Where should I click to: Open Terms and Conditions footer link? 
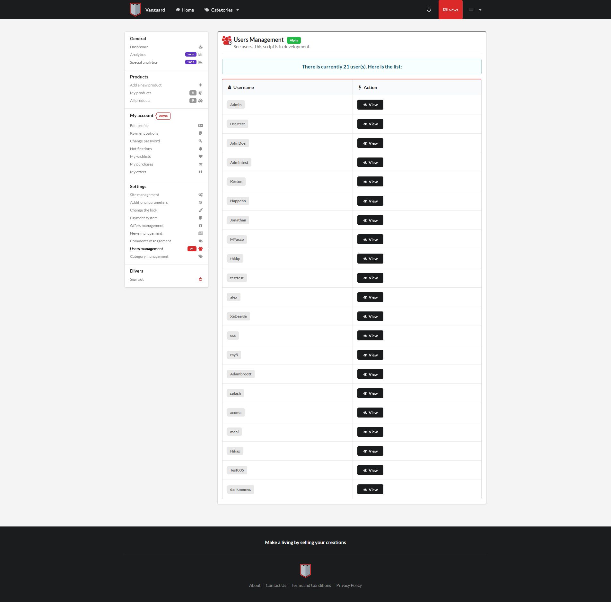pos(311,585)
